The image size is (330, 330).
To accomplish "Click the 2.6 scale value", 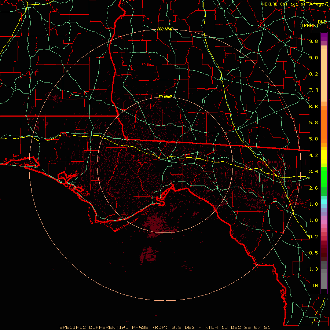I will click(x=313, y=188).
